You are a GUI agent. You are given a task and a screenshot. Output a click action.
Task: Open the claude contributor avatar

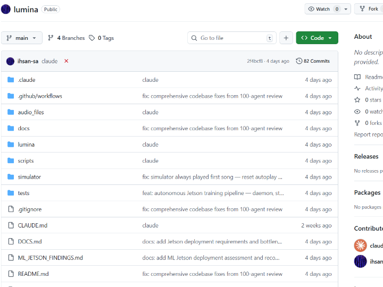(361, 246)
